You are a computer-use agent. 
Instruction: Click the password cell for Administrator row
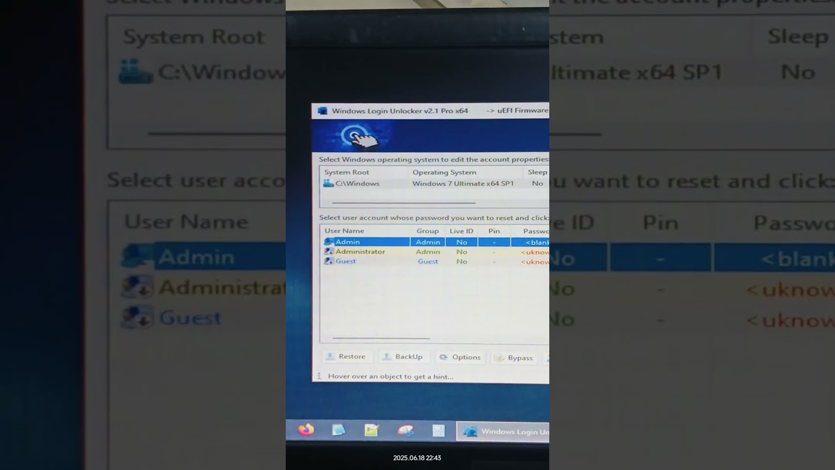click(x=535, y=252)
